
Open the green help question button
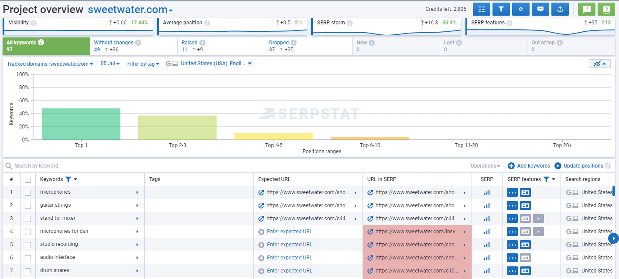(x=606, y=9)
